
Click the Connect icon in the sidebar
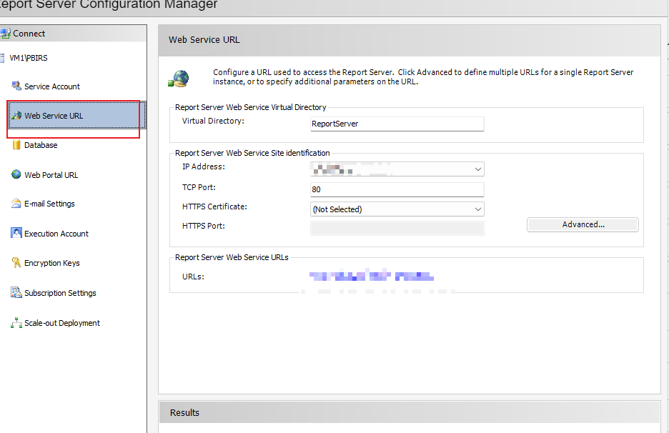[x=5, y=34]
